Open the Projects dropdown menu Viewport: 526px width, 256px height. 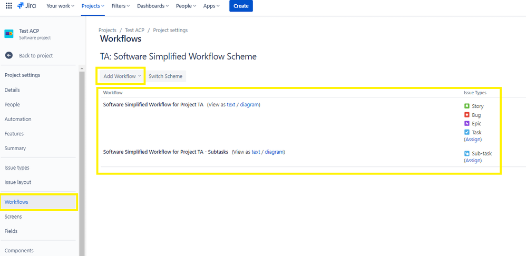(x=93, y=6)
